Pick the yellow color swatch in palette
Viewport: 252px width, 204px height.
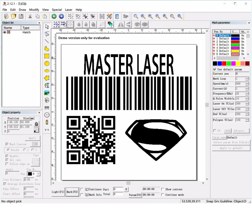click(238, 63)
